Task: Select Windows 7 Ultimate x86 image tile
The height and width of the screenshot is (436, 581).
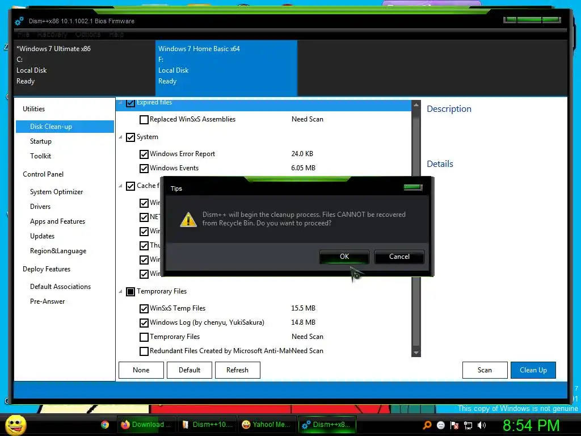Action: (x=84, y=68)
